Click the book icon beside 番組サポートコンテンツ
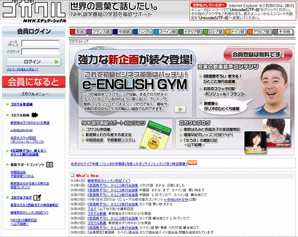Screen dimensions: 298x237 click(x=50, y=165)
